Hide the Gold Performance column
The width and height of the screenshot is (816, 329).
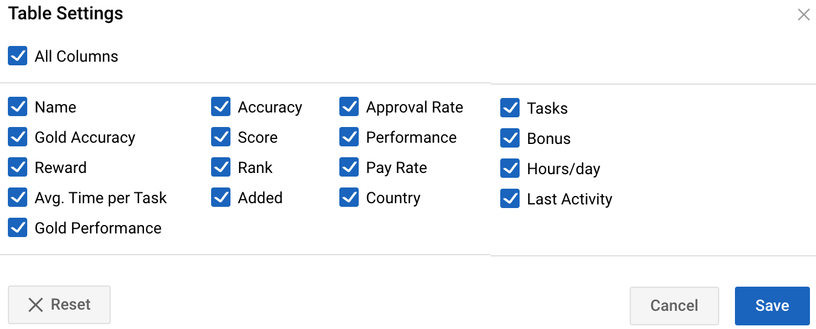18,228
